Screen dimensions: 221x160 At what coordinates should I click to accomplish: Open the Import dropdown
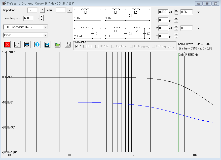[x=45, y=35]
